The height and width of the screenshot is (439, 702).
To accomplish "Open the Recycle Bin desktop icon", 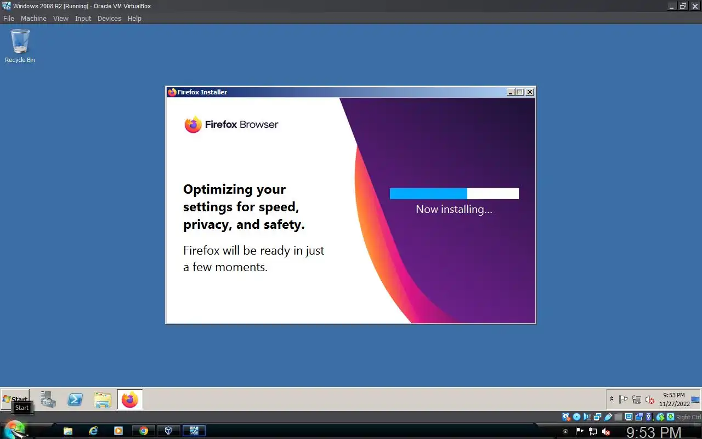I will pyautogui.click(x=20, y=46).
